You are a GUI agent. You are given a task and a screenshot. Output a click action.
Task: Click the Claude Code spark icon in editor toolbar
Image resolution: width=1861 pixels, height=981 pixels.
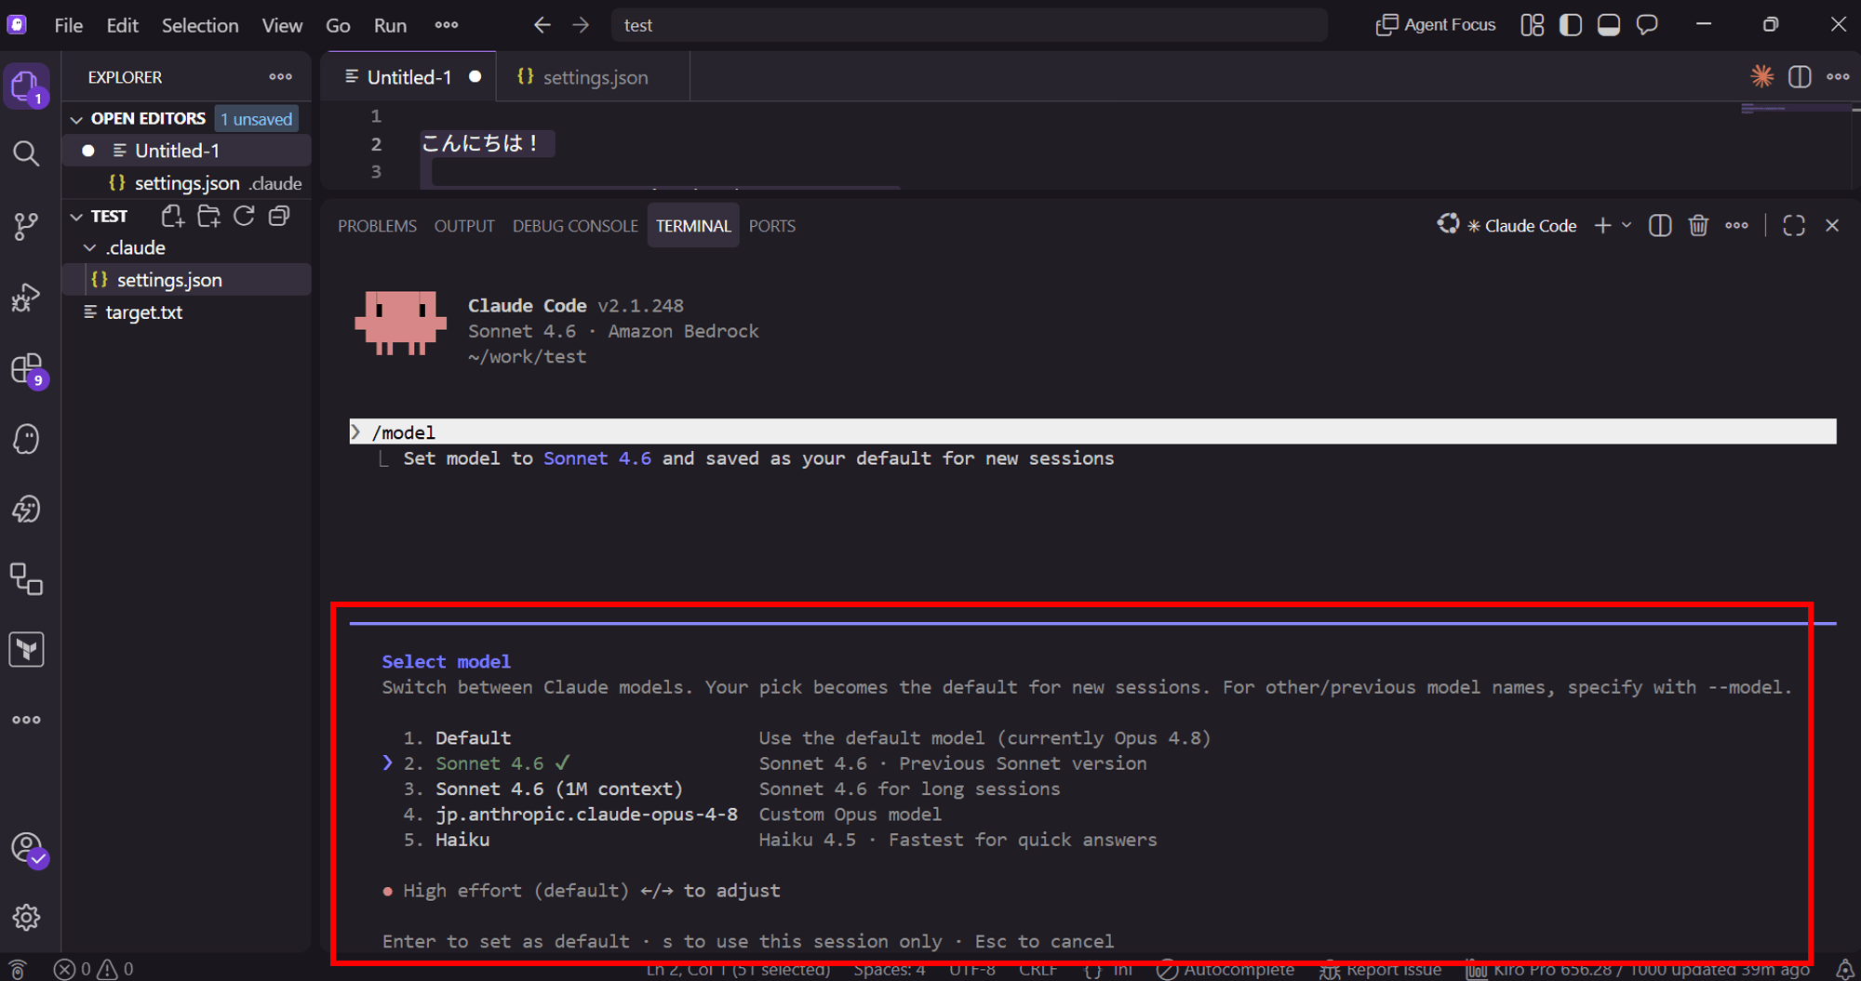pos(1761,77)
